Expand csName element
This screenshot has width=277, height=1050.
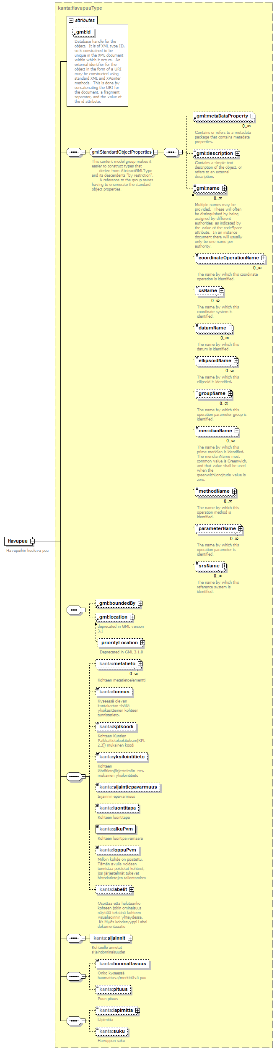[222, 290]
